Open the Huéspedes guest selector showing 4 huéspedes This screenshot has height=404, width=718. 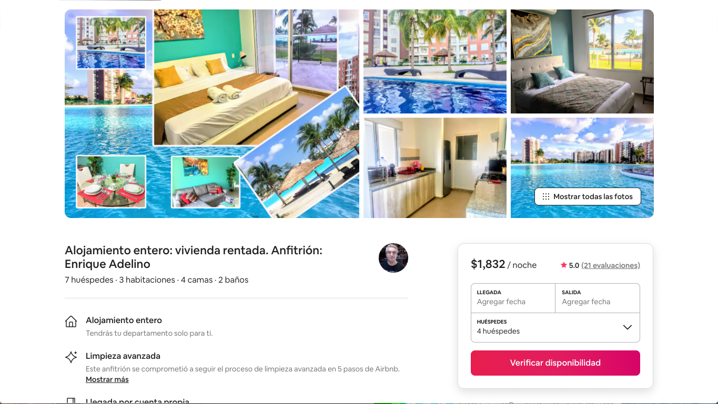(555, 327)
